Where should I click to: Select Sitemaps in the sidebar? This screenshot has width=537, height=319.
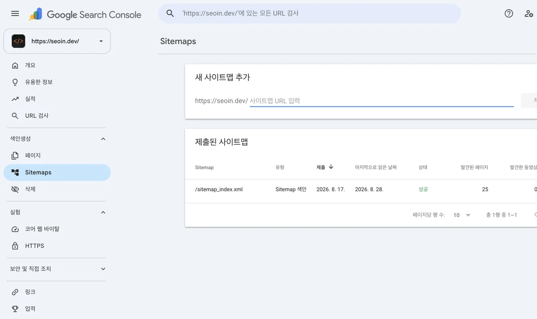click(x=57, y=172)
